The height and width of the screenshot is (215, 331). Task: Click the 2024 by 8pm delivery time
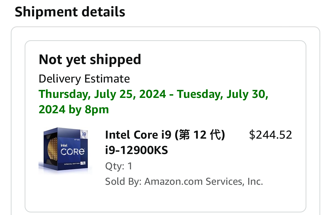(x=74, y=110)
